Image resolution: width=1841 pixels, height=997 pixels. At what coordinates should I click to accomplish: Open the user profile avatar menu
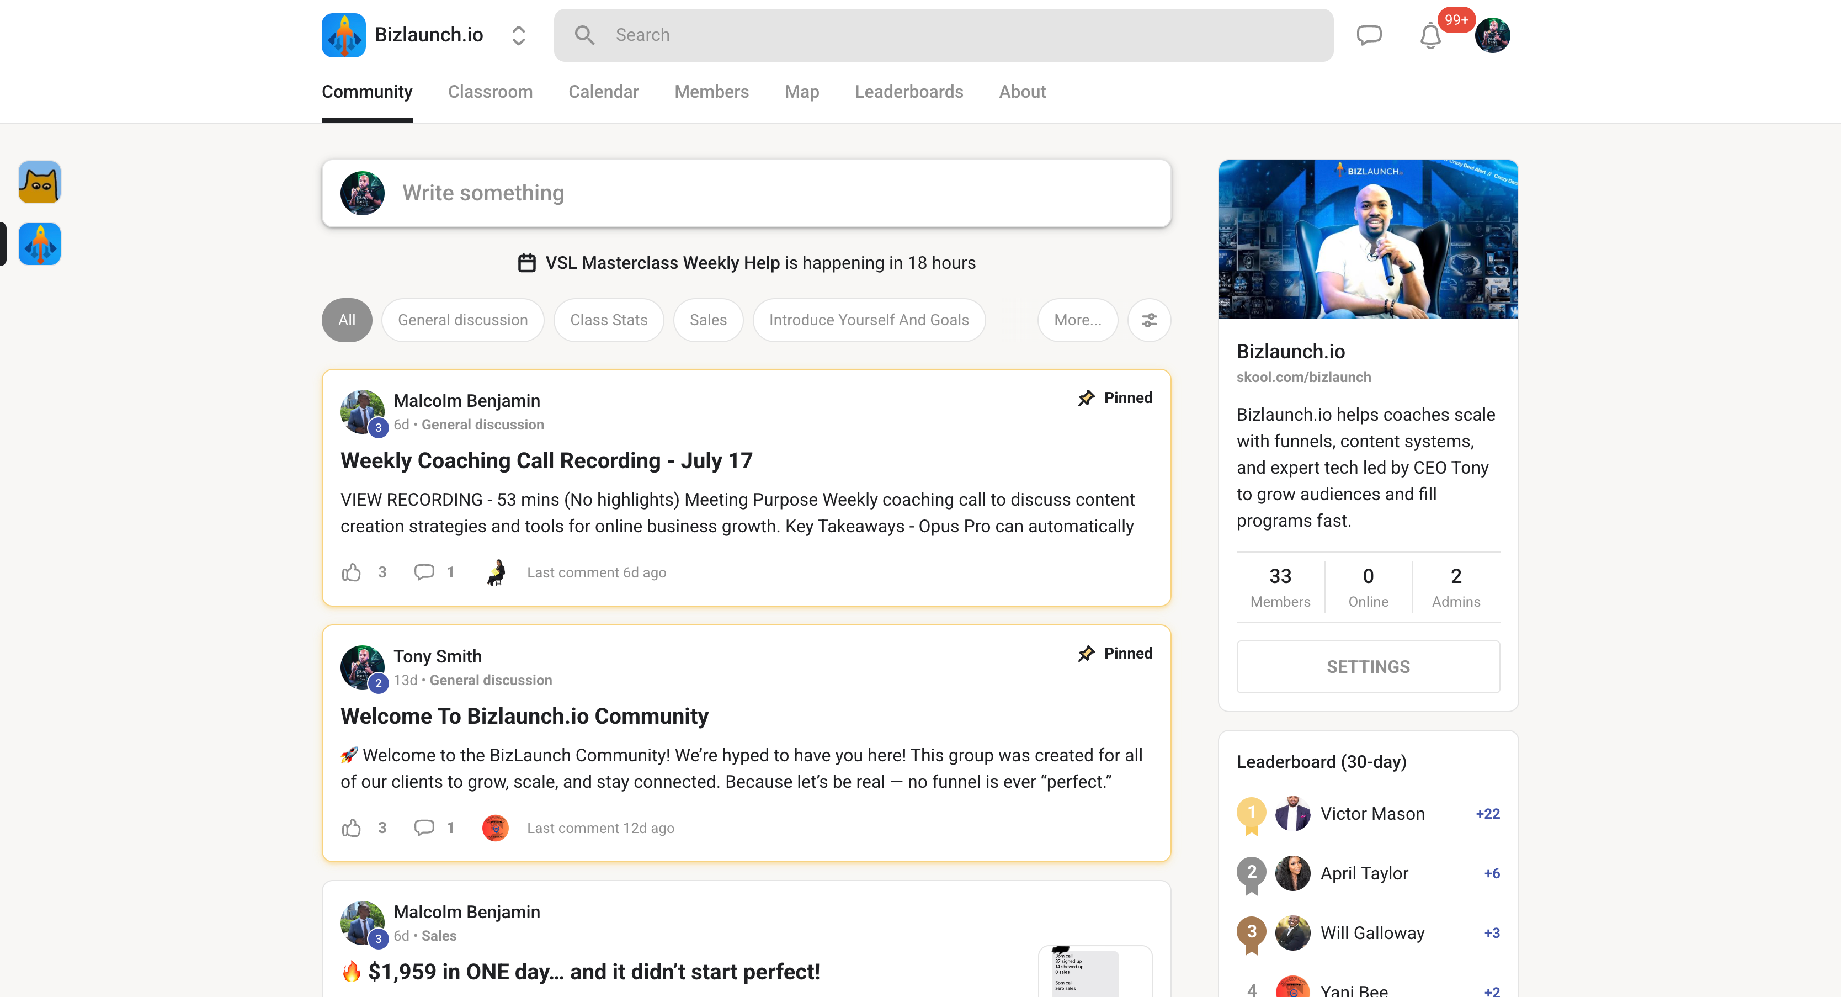coord(1492,36)
